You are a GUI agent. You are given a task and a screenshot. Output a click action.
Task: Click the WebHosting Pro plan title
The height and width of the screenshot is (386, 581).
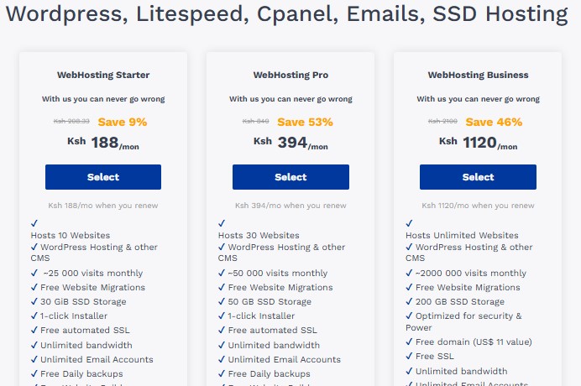(290, 75)
